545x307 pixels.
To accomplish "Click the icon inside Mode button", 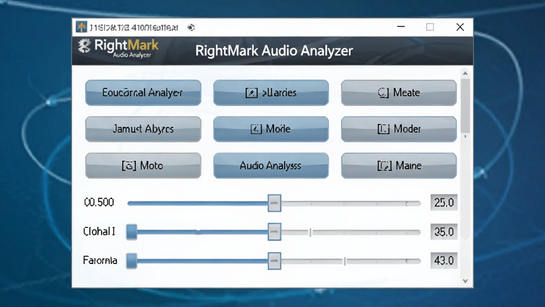I will [256, 129].
